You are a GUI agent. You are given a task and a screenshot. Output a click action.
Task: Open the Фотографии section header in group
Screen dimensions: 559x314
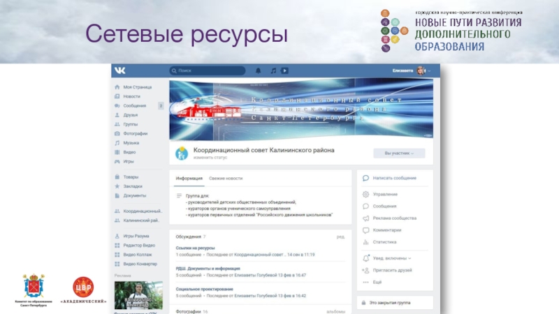[x=188, y=311]
